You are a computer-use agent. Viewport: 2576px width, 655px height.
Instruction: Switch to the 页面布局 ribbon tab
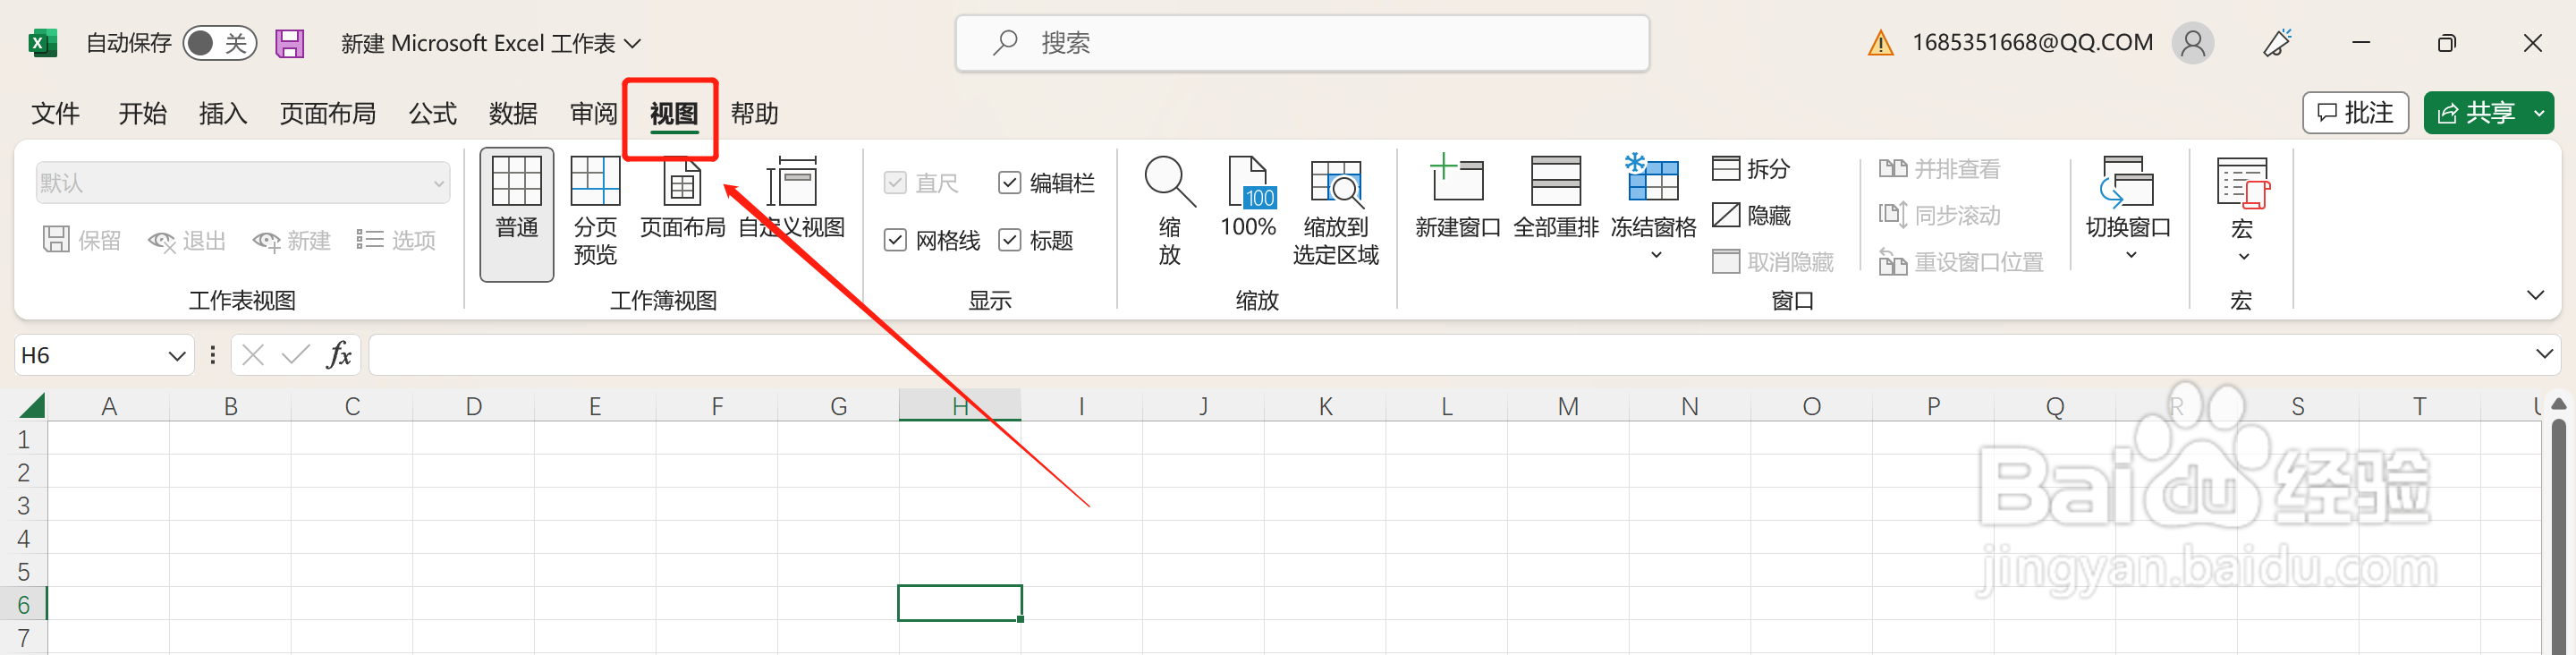[327, 113]
